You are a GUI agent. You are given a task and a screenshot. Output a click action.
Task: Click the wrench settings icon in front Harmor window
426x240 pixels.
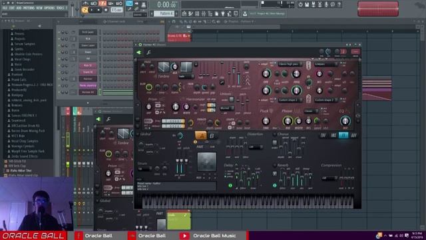pyautogui.click(x=149, y=52)
